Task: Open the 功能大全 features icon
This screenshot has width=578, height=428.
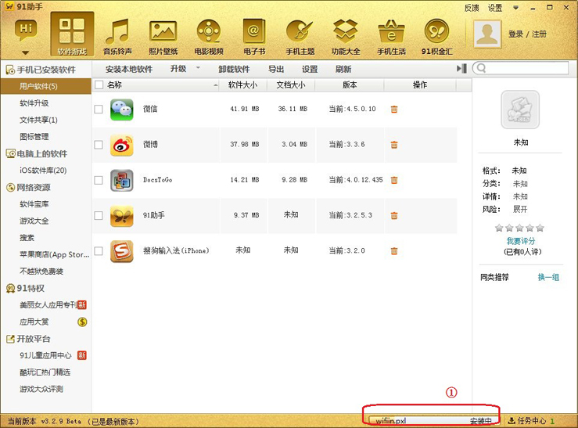Action: pyautogui.click(x=346, y=36)
